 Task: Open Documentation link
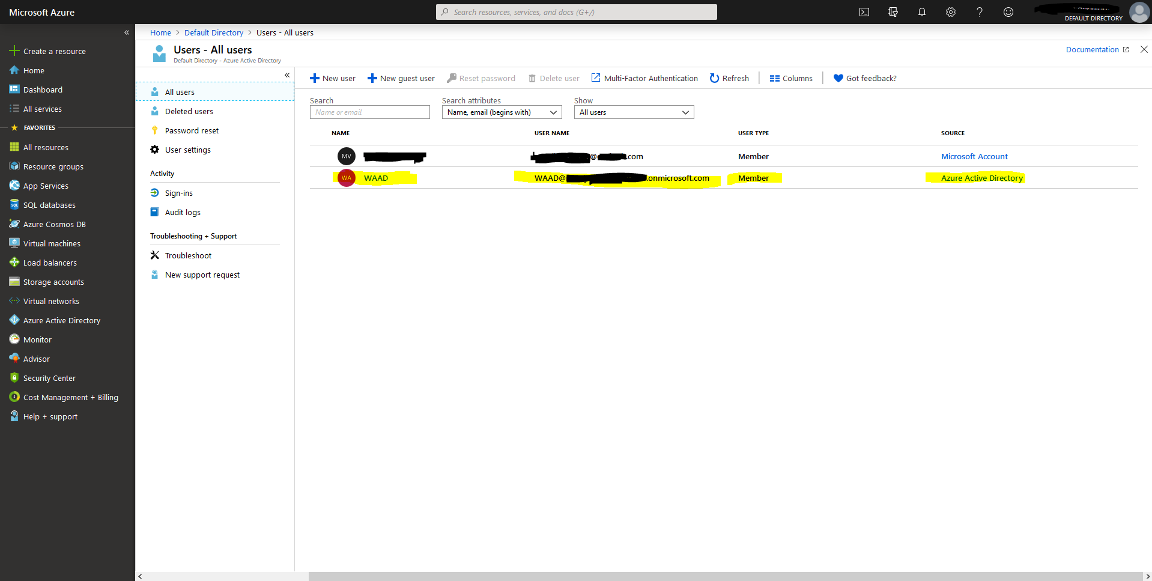point(1097,49)
